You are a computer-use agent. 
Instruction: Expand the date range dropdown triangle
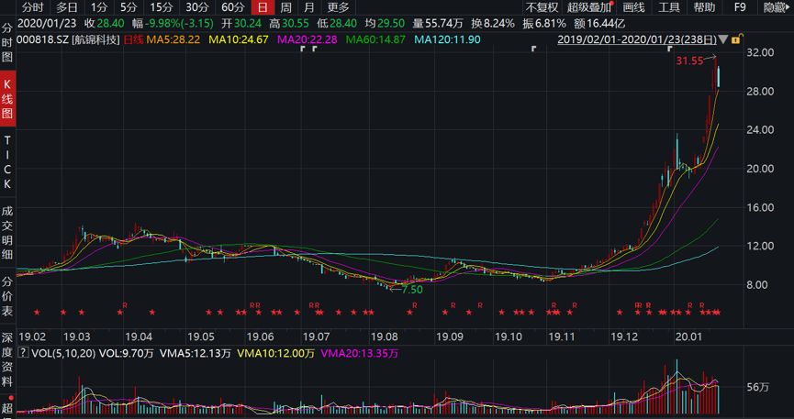click(x=724, y=40)
